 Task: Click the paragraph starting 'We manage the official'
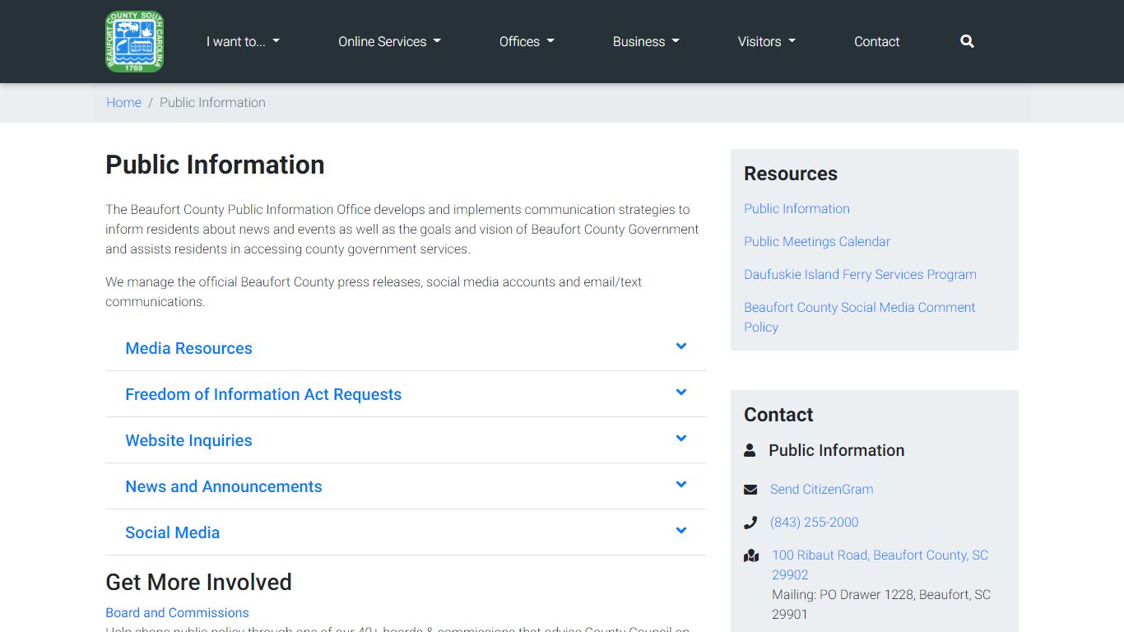coord(374,291)
